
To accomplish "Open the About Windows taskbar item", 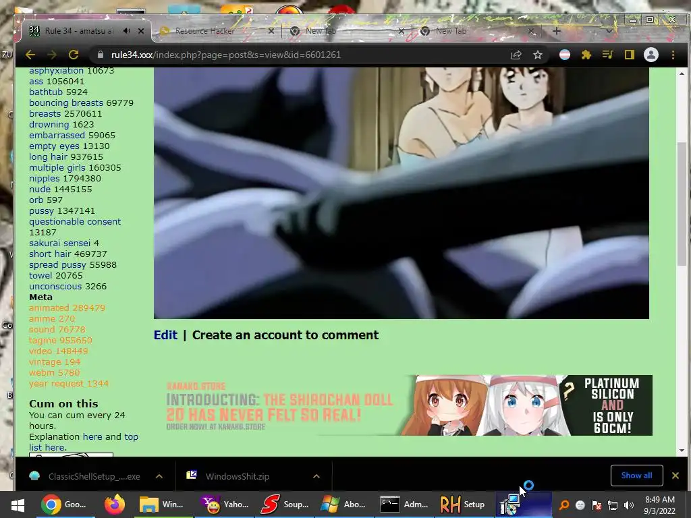I will point(343,505).
